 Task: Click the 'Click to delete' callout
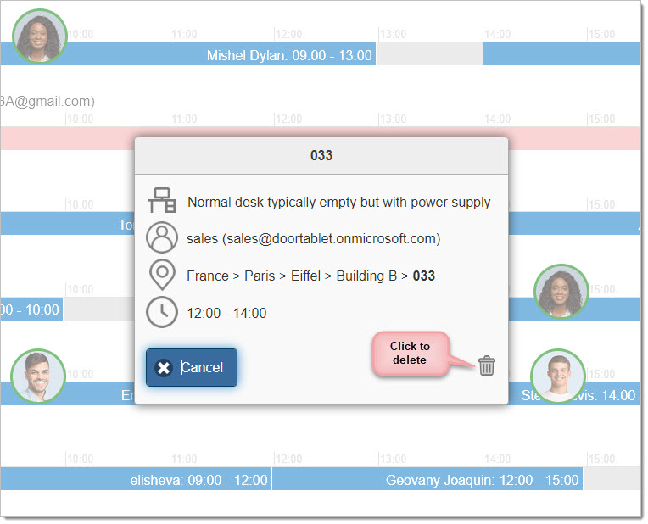(410, 354)
